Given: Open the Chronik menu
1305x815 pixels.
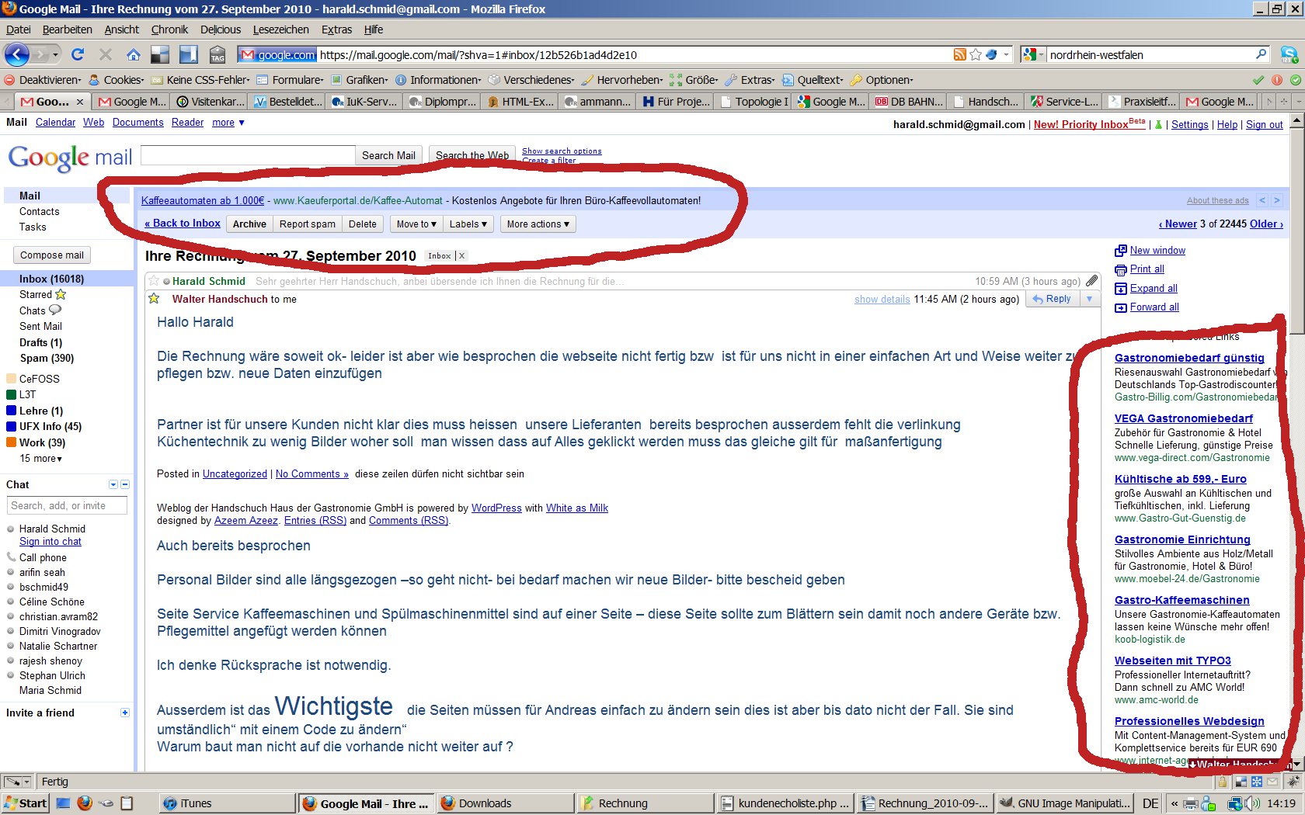Looking at the screenshot, I should pos(169,29).
